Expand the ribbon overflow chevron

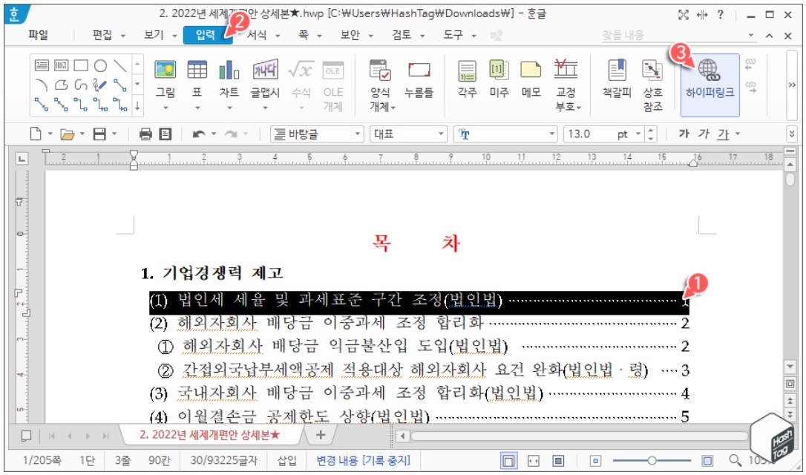click(x=792, y=85)
